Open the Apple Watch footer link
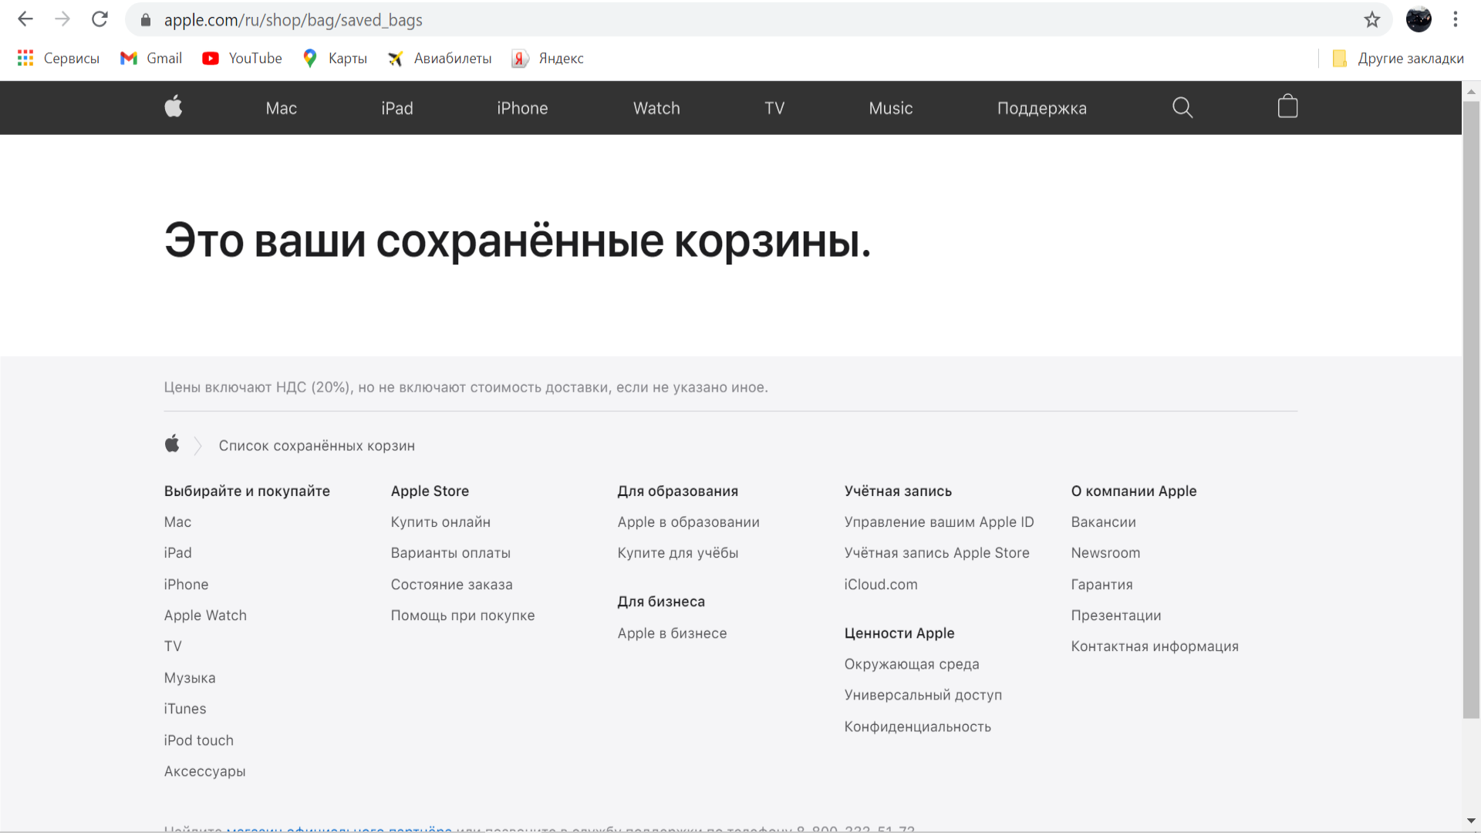 click(205, 615)
